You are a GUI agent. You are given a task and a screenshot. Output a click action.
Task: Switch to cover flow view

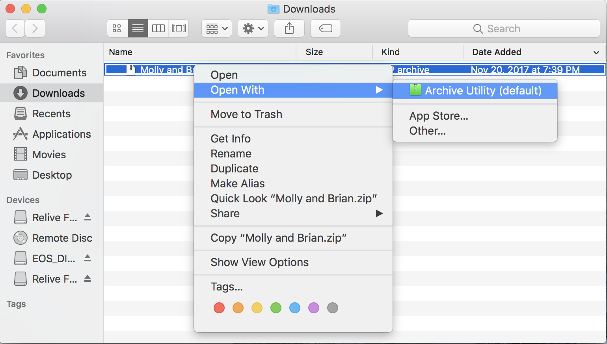point(179,28)
